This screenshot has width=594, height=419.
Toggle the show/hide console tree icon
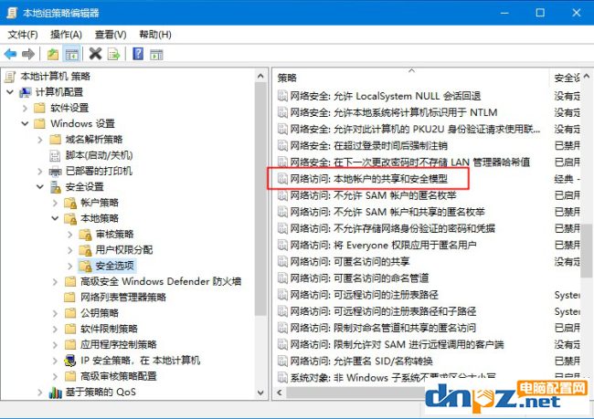pyautogui.click(x=71, y=54)
